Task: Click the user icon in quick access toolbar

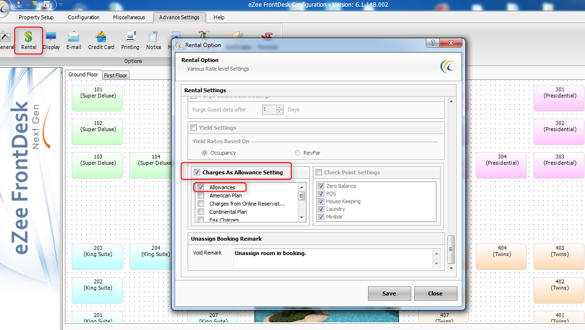Action: (x=18, y=4)
